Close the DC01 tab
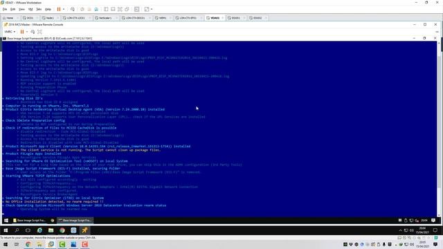This screenshot has height=249, width=443. pyautogui.click(x=37, y=18)
